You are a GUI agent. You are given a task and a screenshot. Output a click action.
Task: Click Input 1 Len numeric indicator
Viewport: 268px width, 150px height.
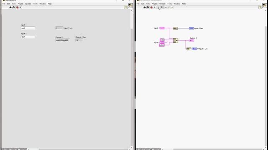pyautogui.click(x=59, y=28)
